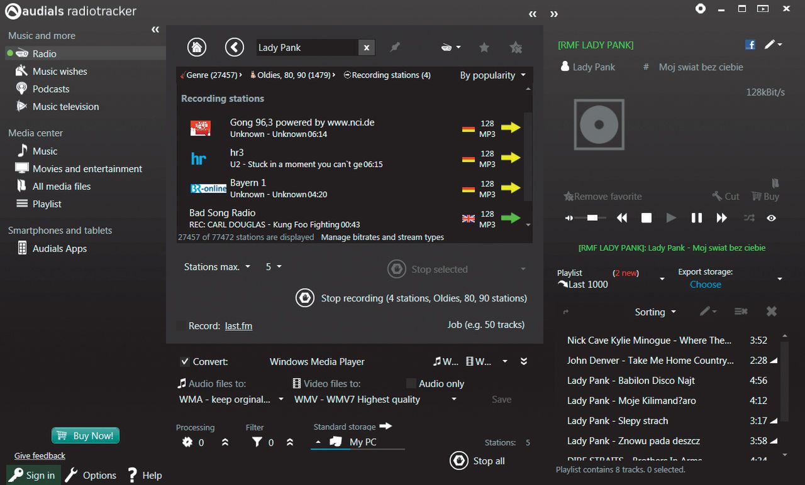
Task: Open the tag edit pencil menu
Action: 773,45
